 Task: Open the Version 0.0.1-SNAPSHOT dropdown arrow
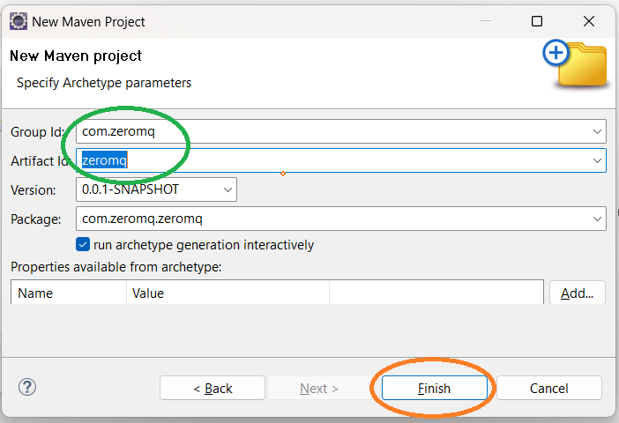point(227,189)
